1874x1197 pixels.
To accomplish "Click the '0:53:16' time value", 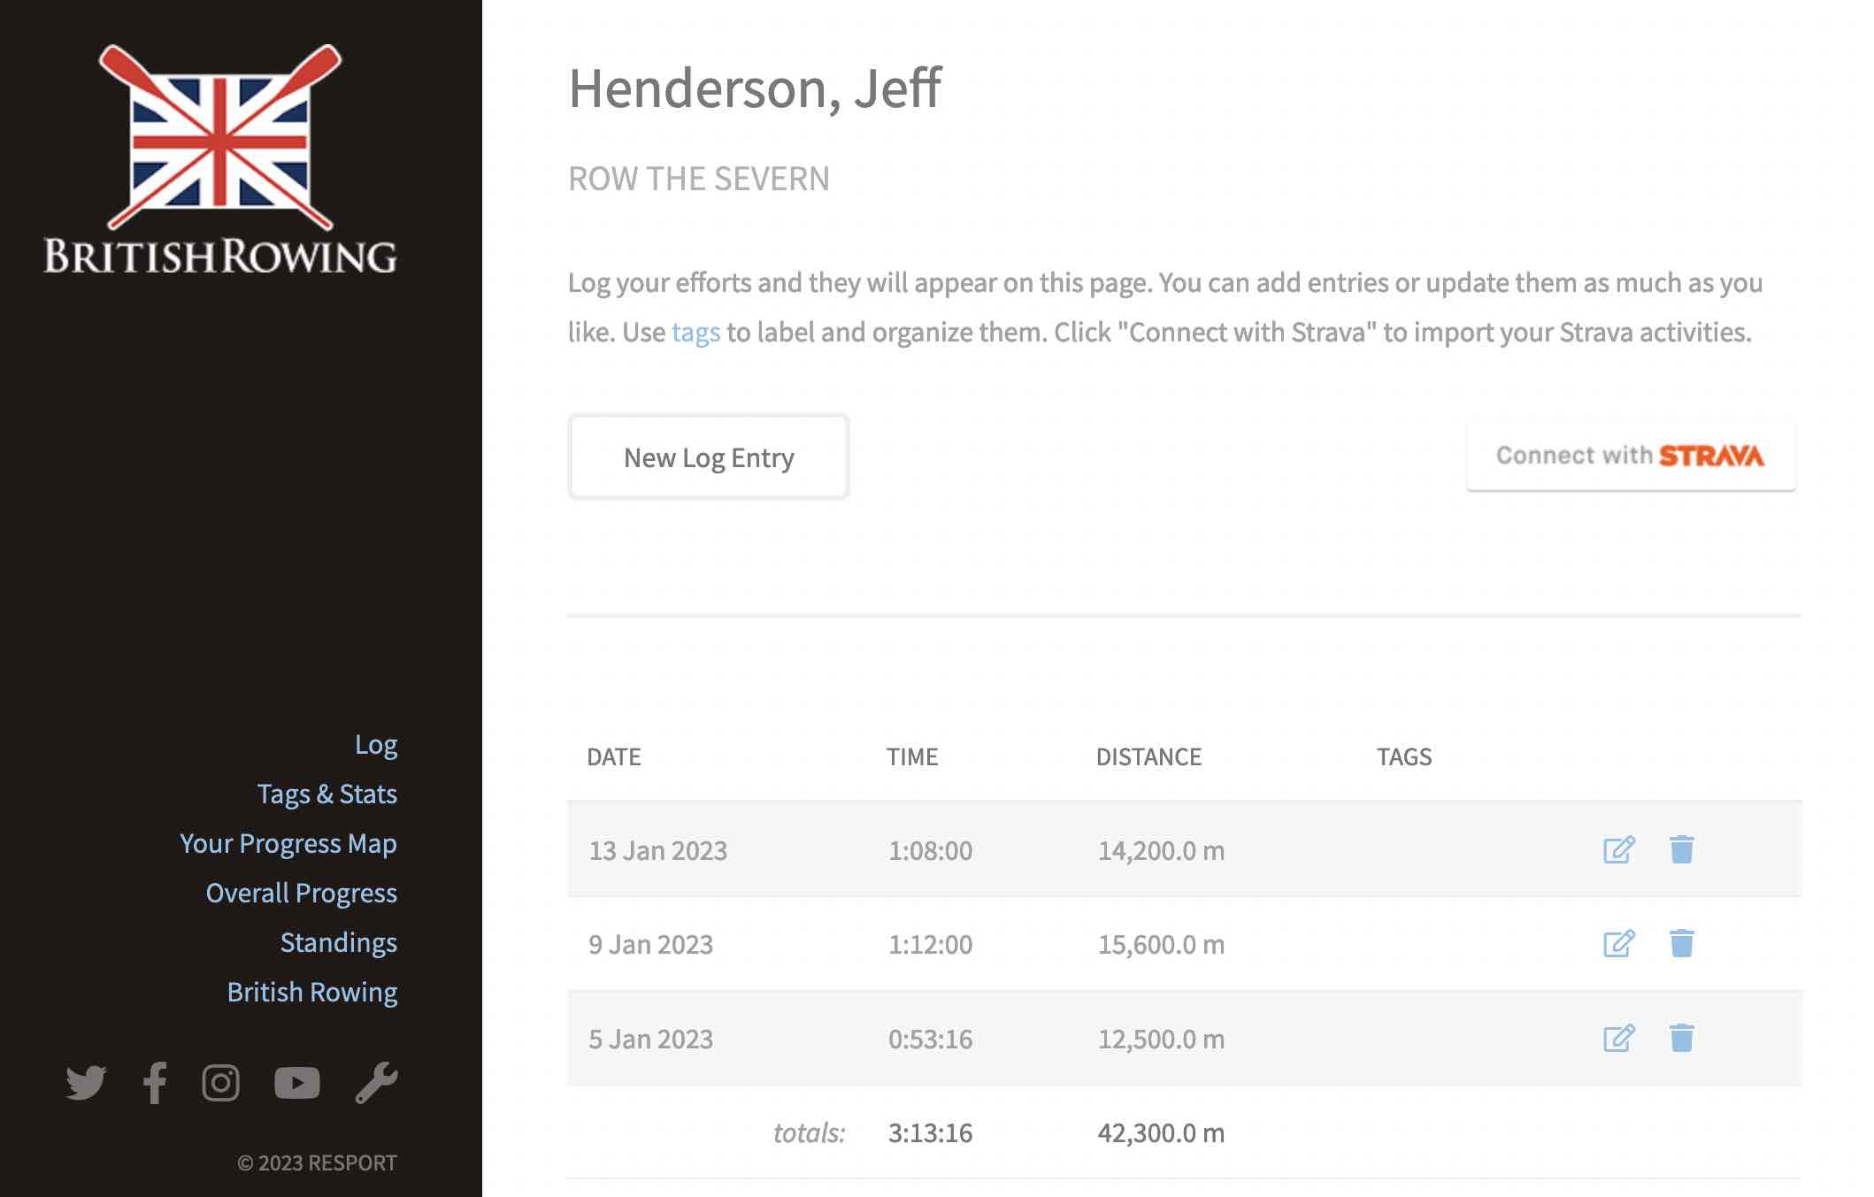I will click(930, 1039).
